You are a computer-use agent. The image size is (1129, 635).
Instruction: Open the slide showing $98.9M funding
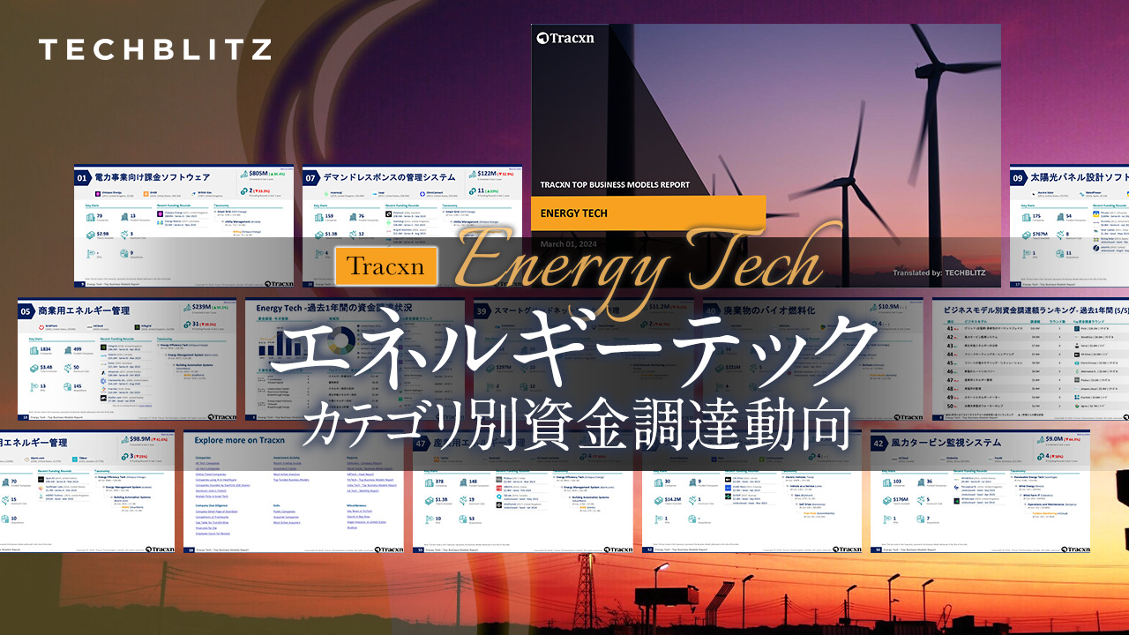tap(87, 491)
